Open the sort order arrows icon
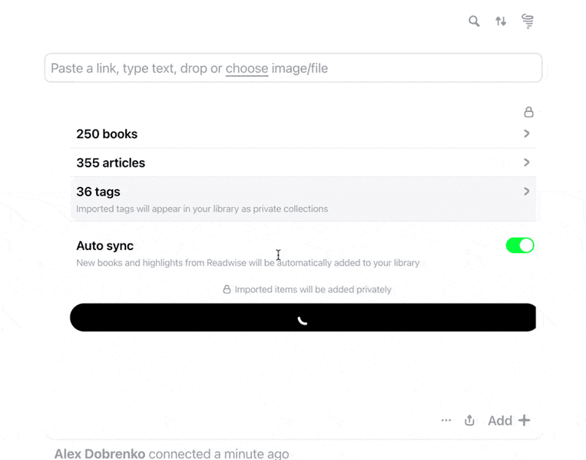Image resolution: width=586 pixels, height=460 pixels. click(x=501, y=21)
